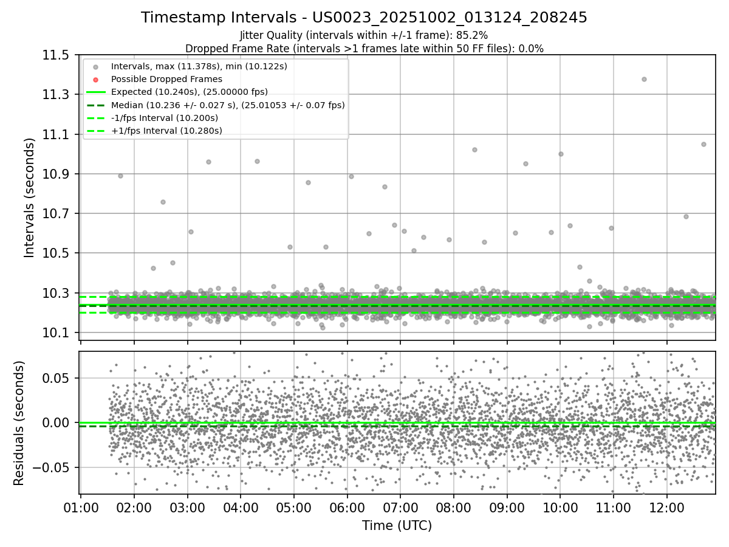
Task: Click the dark green dashed line sample for Median
Action: tap(95, 105)
